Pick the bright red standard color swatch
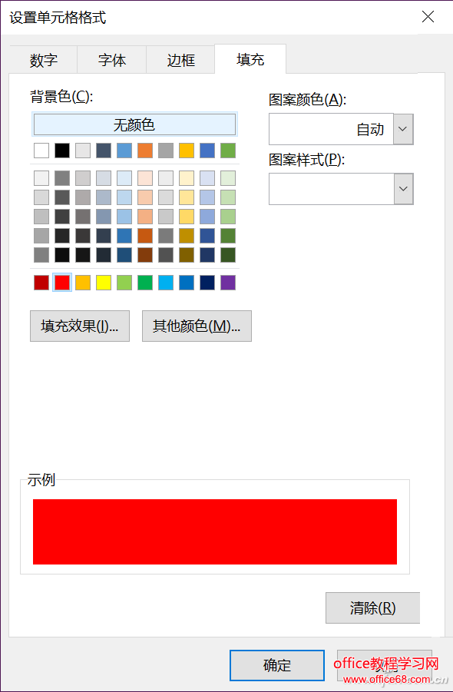Screen dimensions: 453x692 (62, 283)
